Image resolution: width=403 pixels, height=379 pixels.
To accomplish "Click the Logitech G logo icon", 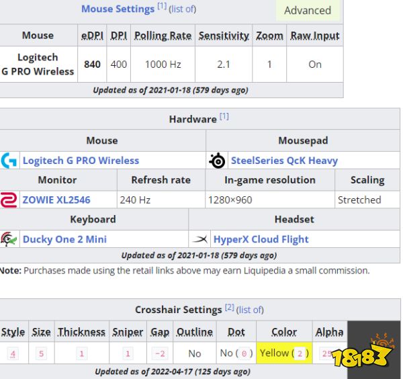I will coord(9,161).
